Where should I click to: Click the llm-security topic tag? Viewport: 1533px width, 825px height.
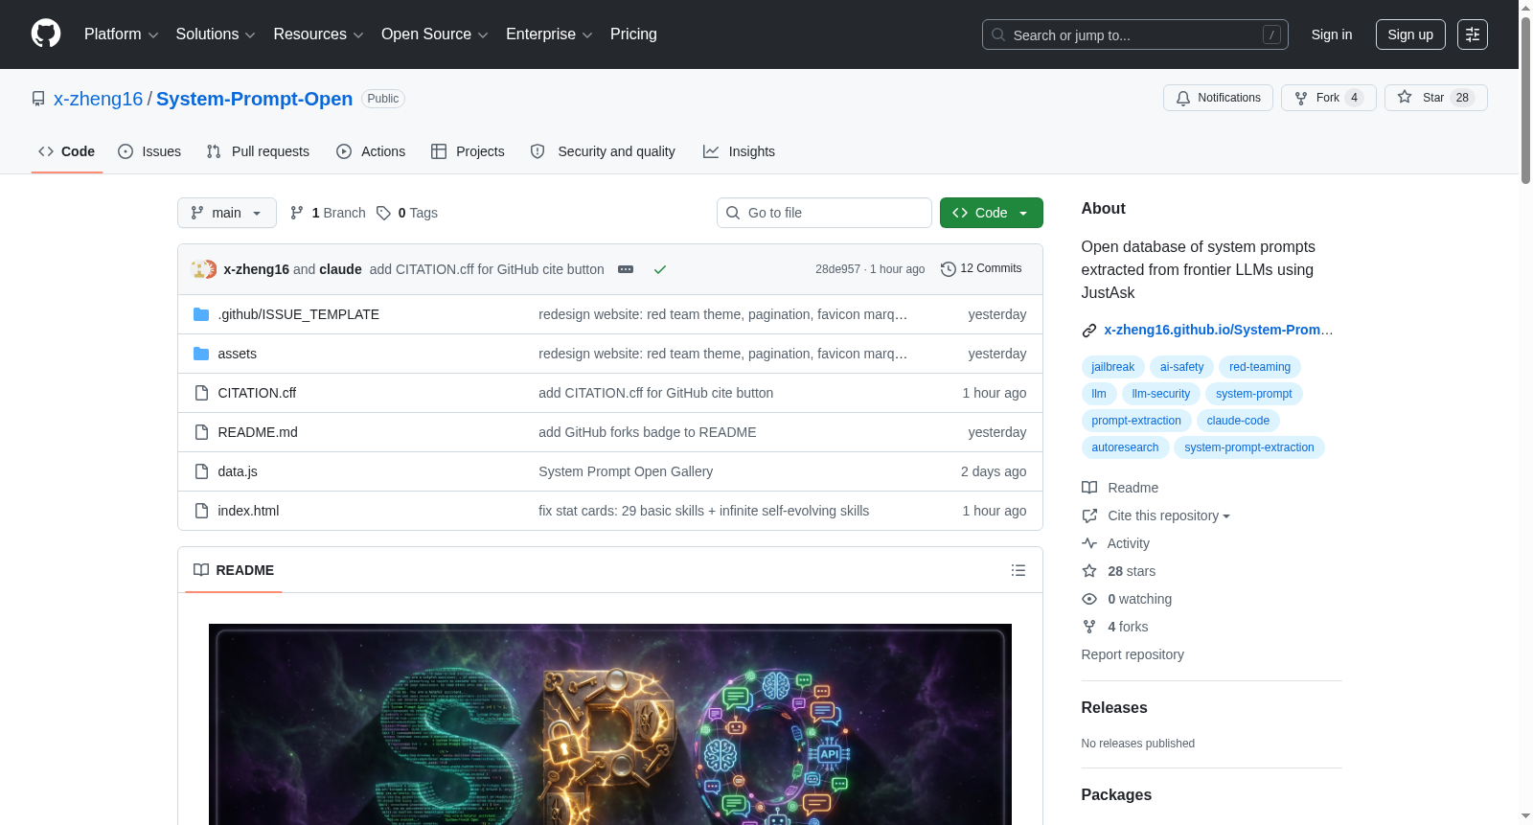1160,394
